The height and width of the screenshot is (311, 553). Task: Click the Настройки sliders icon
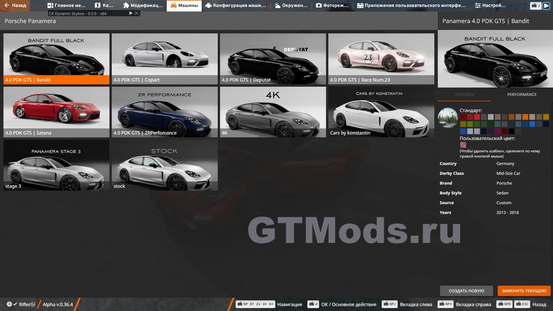coord(478,6)
